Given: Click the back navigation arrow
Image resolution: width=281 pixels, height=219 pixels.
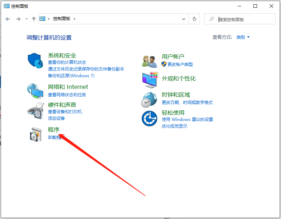Looking at the screenshot, I should [x=8, y=19].
